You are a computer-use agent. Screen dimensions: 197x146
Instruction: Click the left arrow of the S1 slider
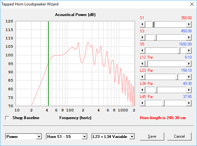[x=142, y=24]
